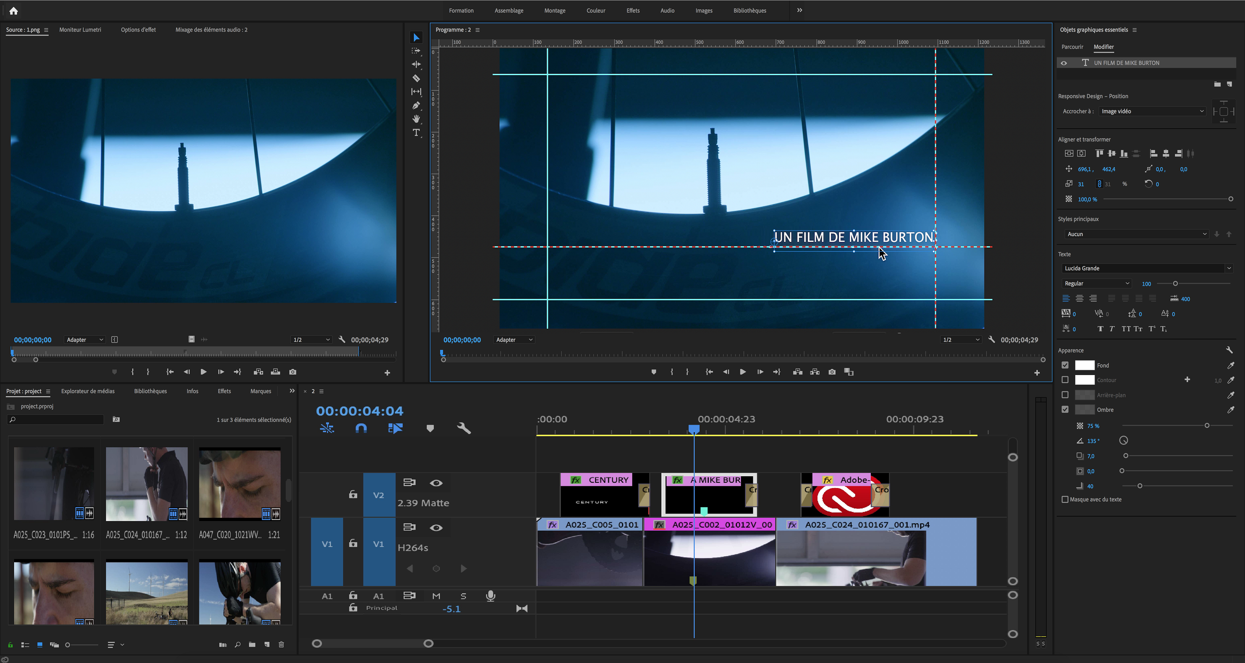Toggle V2 track output eye icon
This screenshot has width=1245, height=663.
tap(436, 483)
